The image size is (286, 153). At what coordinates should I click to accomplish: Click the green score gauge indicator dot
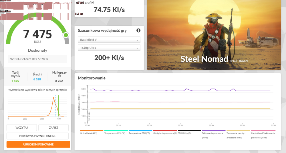click(66, 35)
